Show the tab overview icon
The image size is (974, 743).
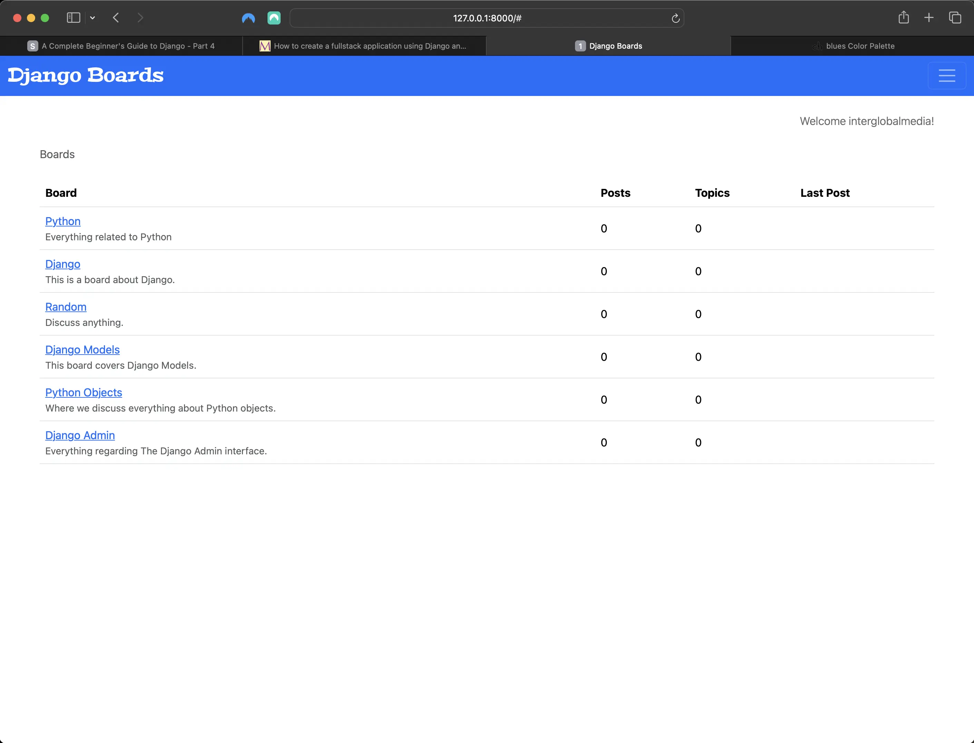pos(955,18)
